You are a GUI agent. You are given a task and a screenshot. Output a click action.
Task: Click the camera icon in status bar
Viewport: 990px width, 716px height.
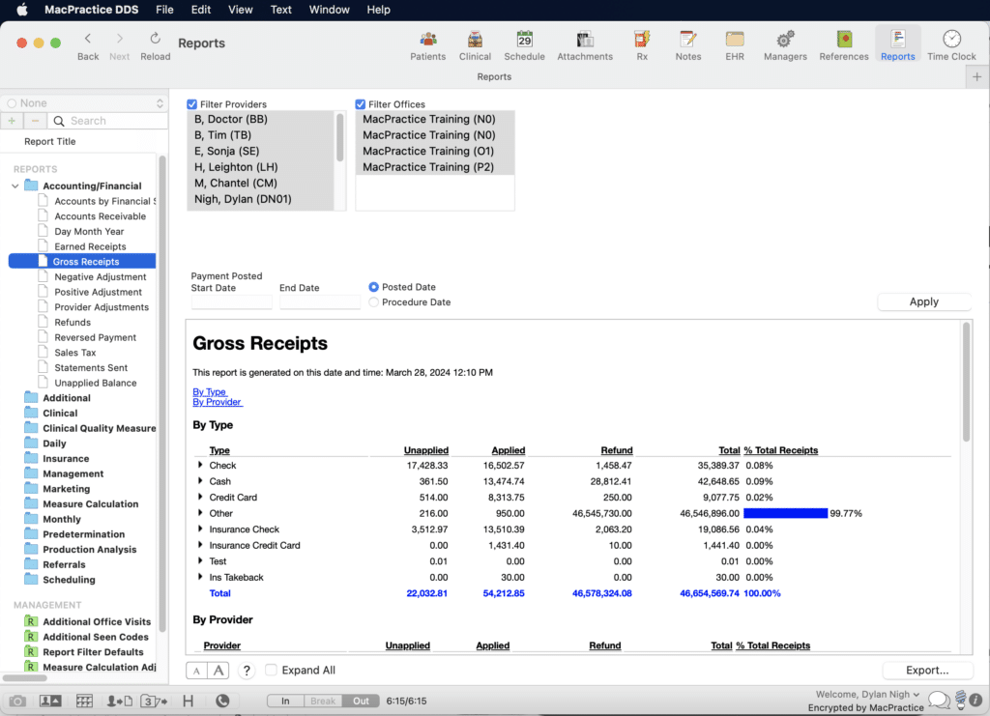[x=17, y=701]
